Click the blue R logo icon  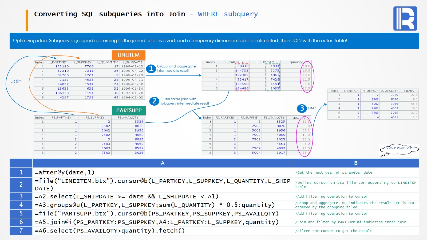click(x=405, y=18)
